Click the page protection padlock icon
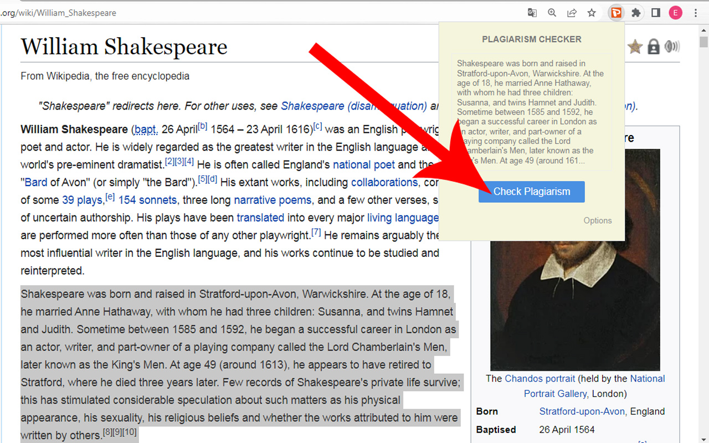Viewport: 709px width, 443px height. [654, 47]
